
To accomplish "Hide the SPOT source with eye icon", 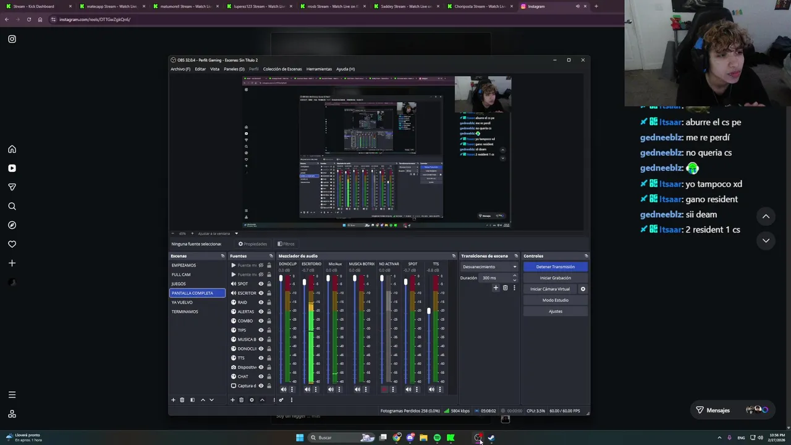I will 261,284.
